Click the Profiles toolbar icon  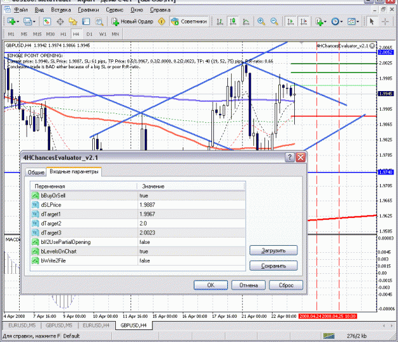click(27, 21)
